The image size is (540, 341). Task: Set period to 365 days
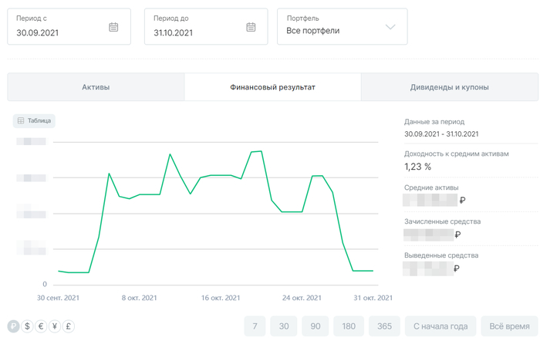384,326
